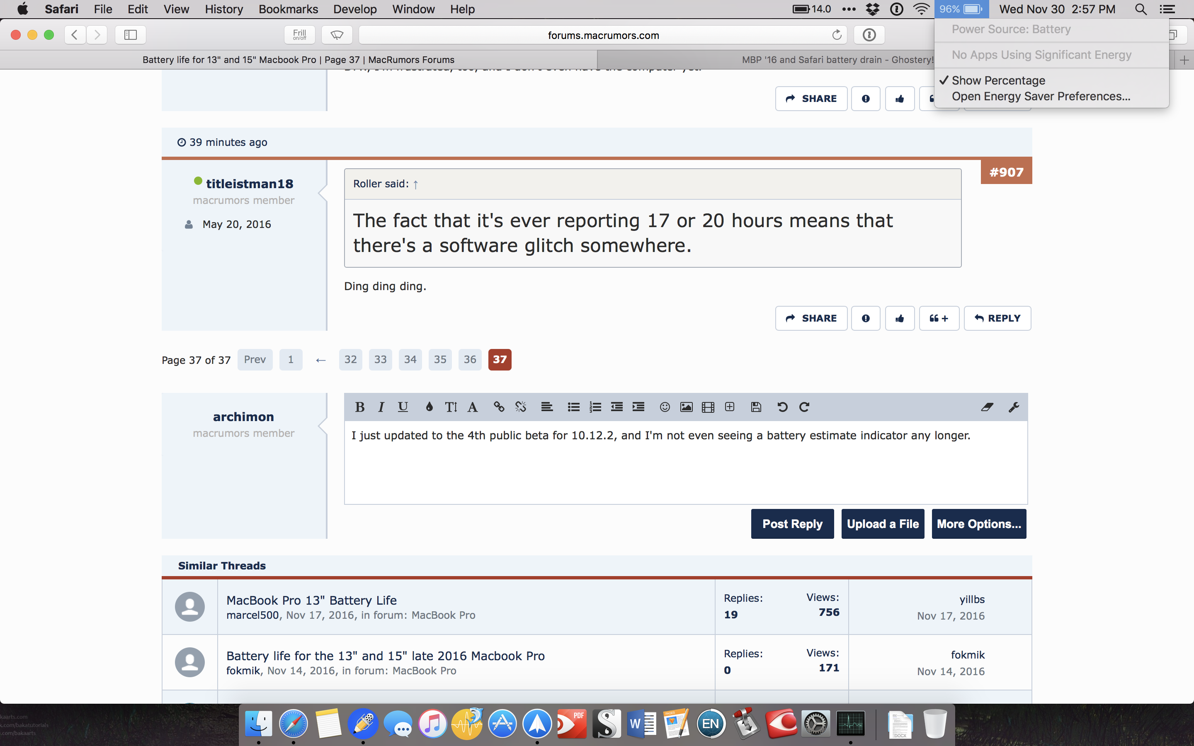
Task: Share post #907
Action: 811,318
